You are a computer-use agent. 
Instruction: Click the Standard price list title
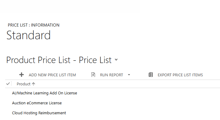click(29, 35)
